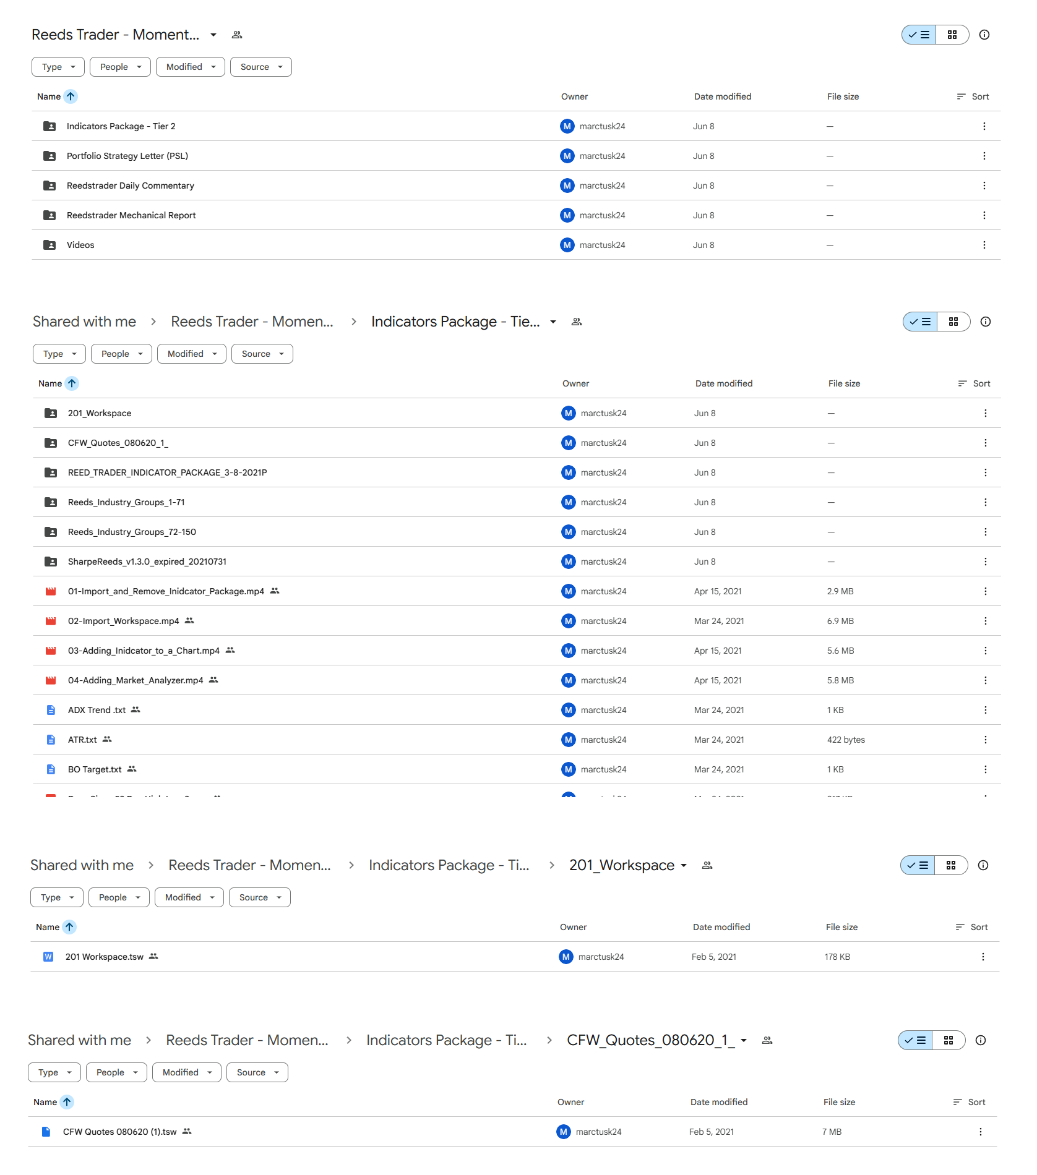Click the Videos shared folder icon
This screenshot has height=1175, width=1037.
pyautogui.click(x=49, y=245)
